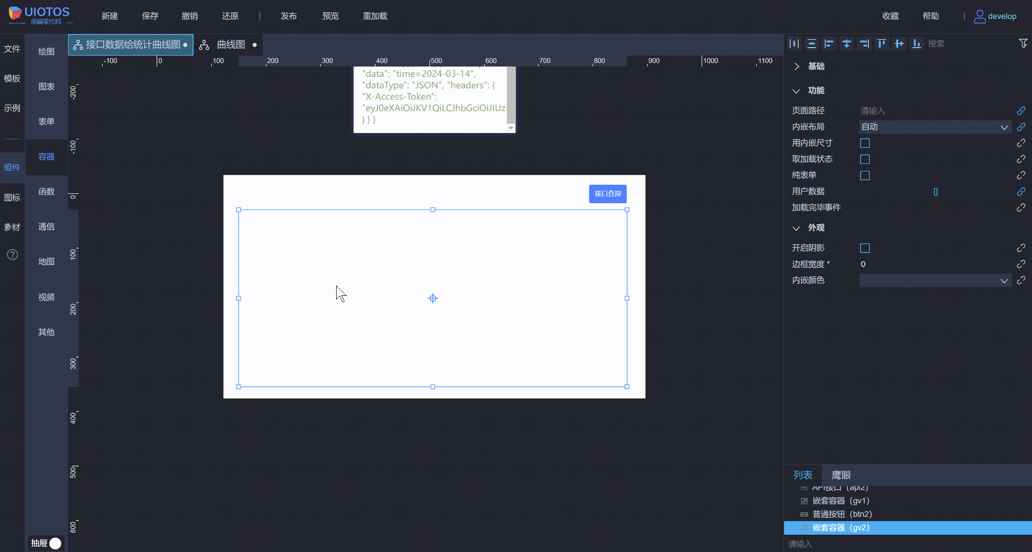Click the 接口查询 button on the canvas
This screenshot has width=1032, height=552.
click(607, 193)
